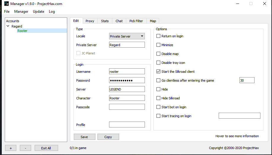Collapse the Regard tree node
This screenshot has width=272, height=155.
tap(8, 26)
